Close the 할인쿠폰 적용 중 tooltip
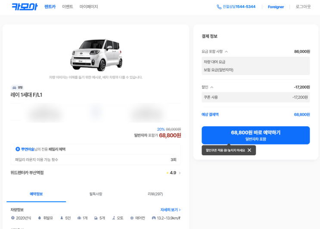 click(249, 150)
